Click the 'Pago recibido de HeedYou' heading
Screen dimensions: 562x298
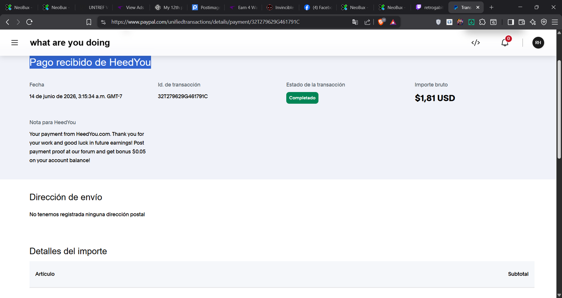[x=90, y=63]
